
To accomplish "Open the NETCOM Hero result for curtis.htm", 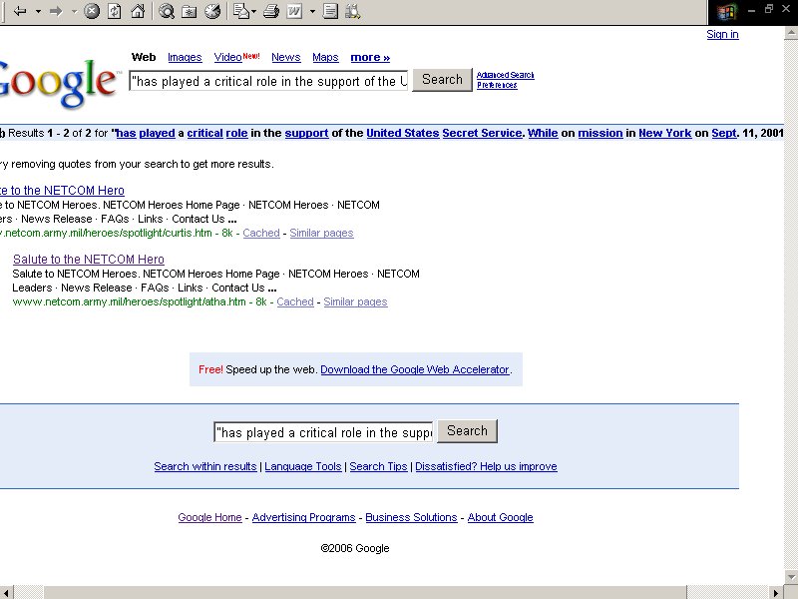I will tap(62, 191).
